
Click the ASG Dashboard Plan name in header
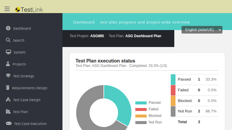(143, 36)
